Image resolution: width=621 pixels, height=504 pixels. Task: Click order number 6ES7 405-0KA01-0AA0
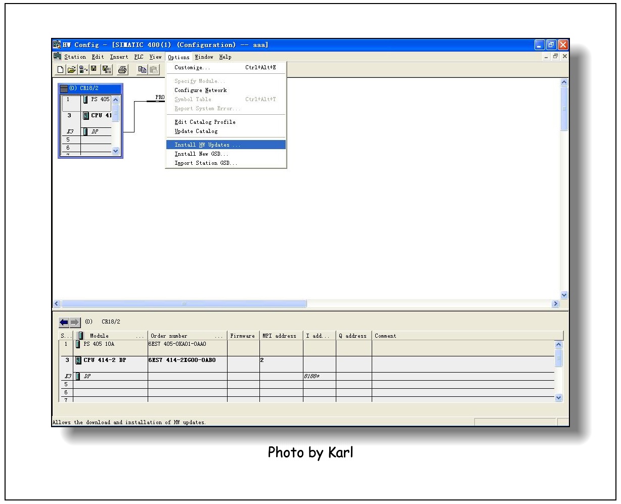(x=178, y=344)
